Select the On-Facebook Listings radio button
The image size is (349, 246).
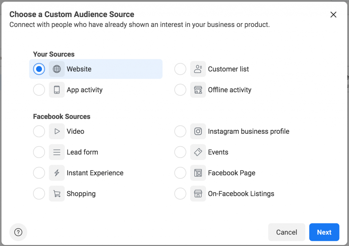tap(180, 194)
